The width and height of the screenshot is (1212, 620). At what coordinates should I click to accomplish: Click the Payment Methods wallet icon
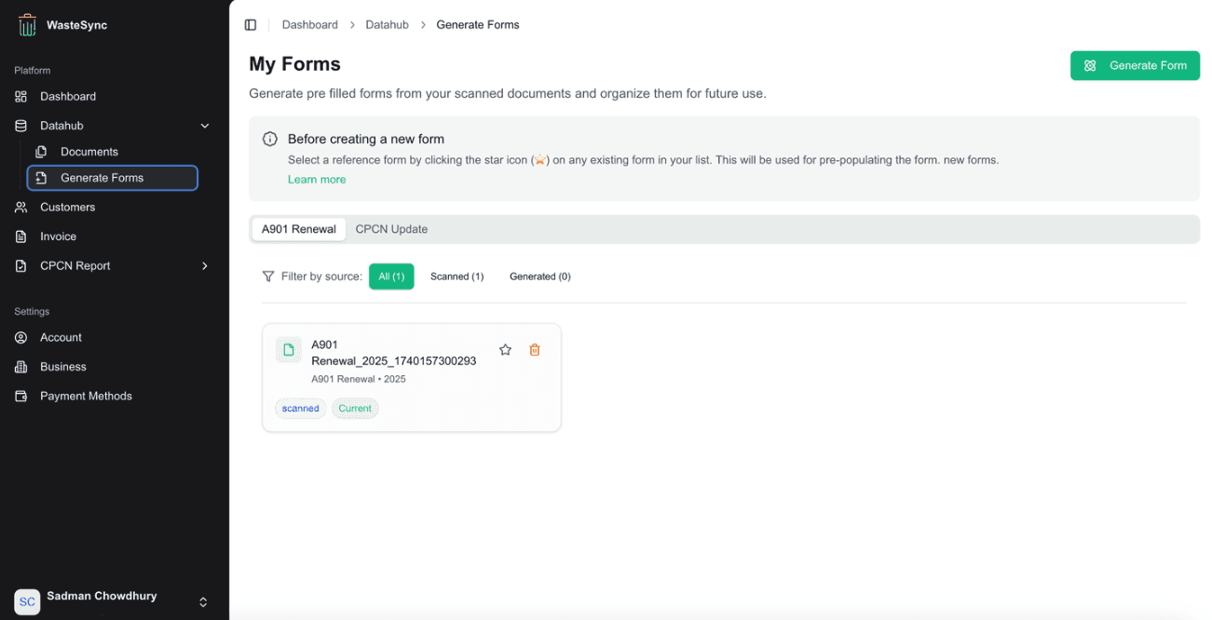click(21, 397)
